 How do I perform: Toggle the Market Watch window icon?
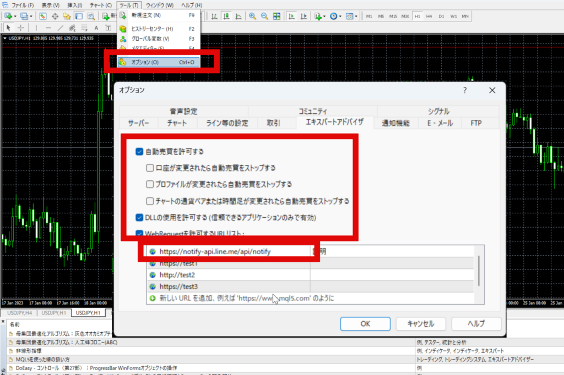43,16
